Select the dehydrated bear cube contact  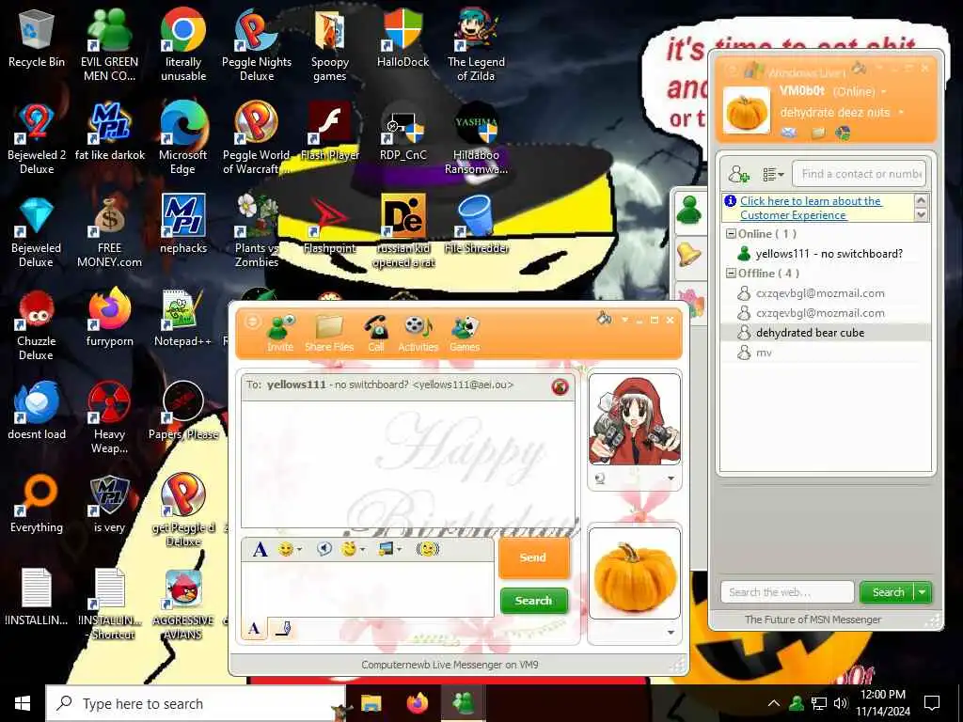coord(824,333)
